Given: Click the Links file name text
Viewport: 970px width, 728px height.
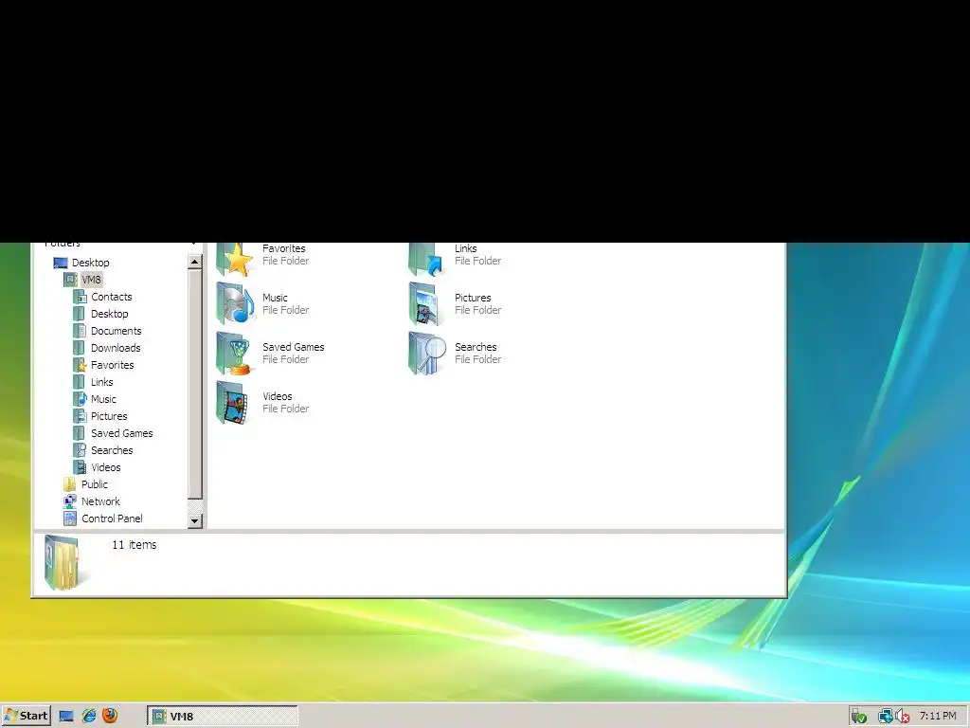Looking at the screenshot, I should tap(466, 248).
